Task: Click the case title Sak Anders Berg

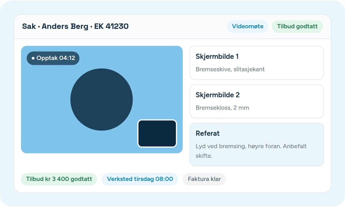Action: (55, 26)
